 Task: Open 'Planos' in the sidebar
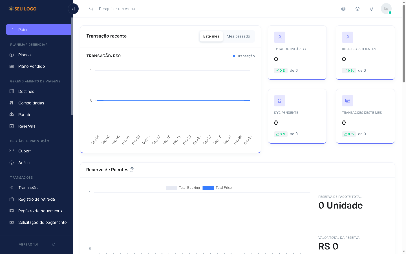click(x=25, y=55)
